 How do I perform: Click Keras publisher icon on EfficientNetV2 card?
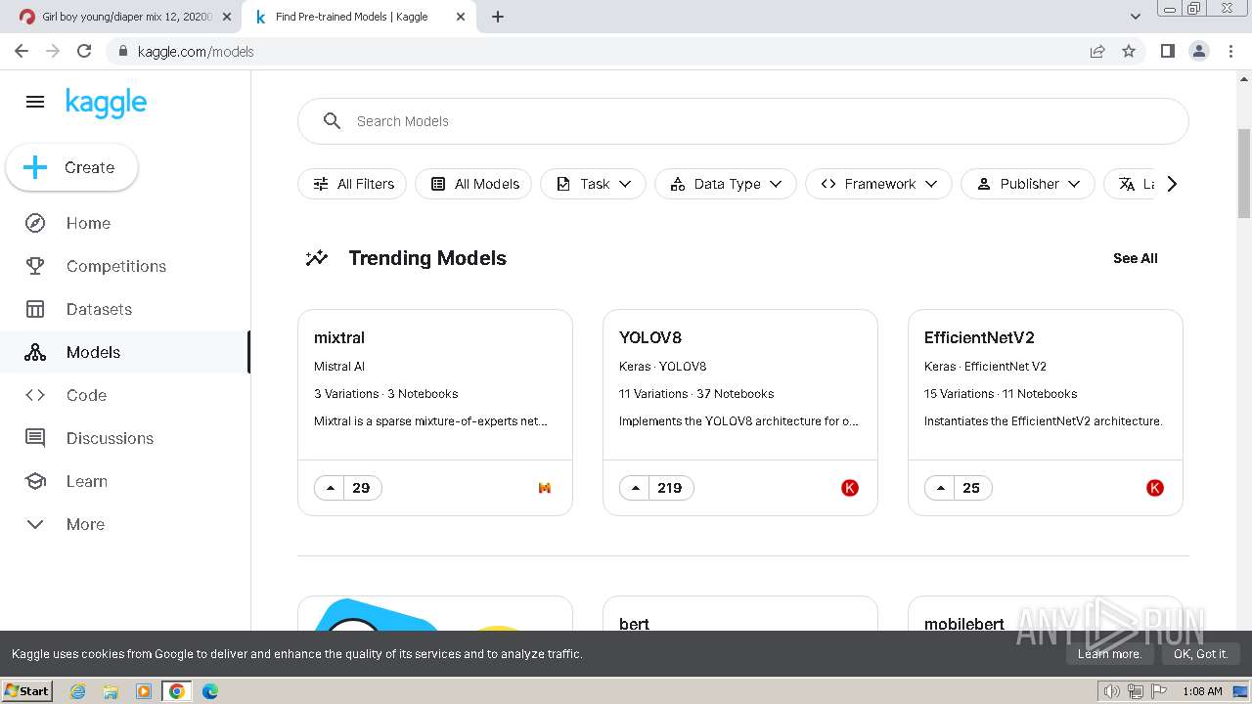coord(1155,488)
